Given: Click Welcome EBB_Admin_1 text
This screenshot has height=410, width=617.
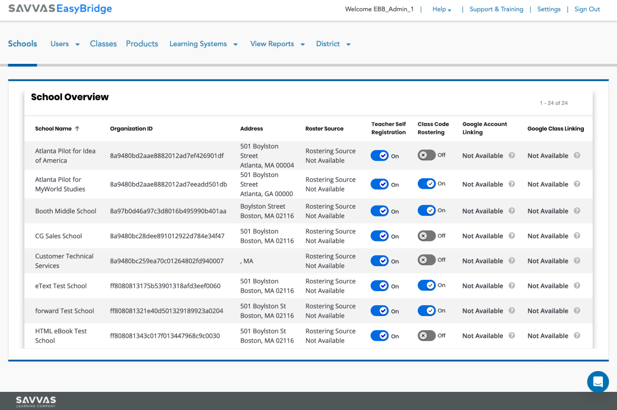Looking at the screenshot, I should tap(380, 9).
